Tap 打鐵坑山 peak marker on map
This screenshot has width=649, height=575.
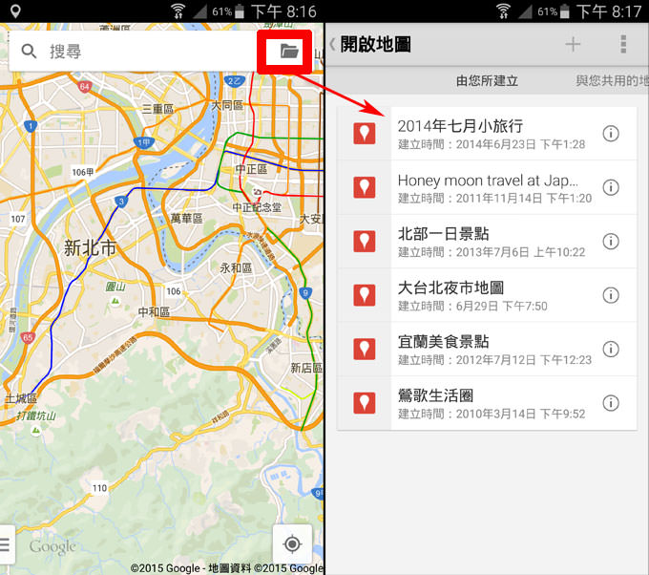click(36, 431)
